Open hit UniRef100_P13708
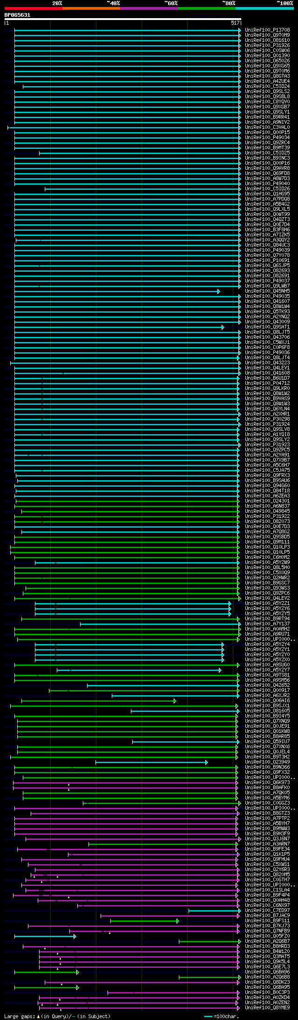The width and height of the screenshot is (298, 1020). (x=267, y=30)
